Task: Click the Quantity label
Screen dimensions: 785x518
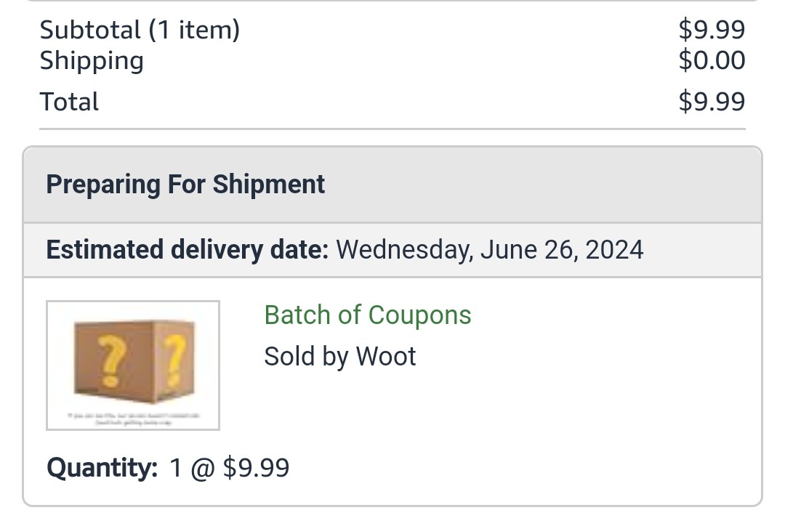Action: click(x=102, y=467)
